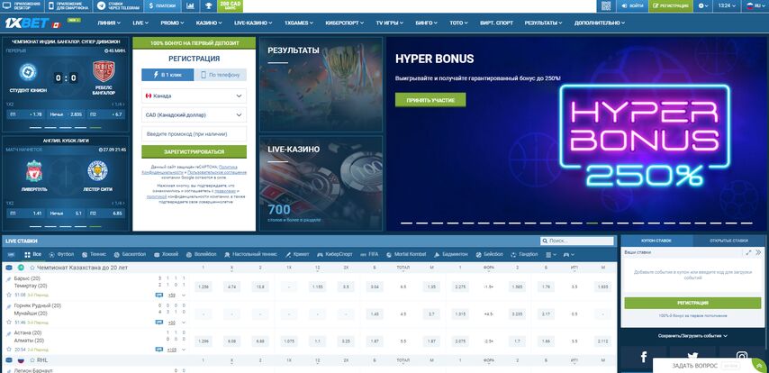Favorite the Астана vs Алматы match
Screen dimensions: 769x373
click(9, 350)
